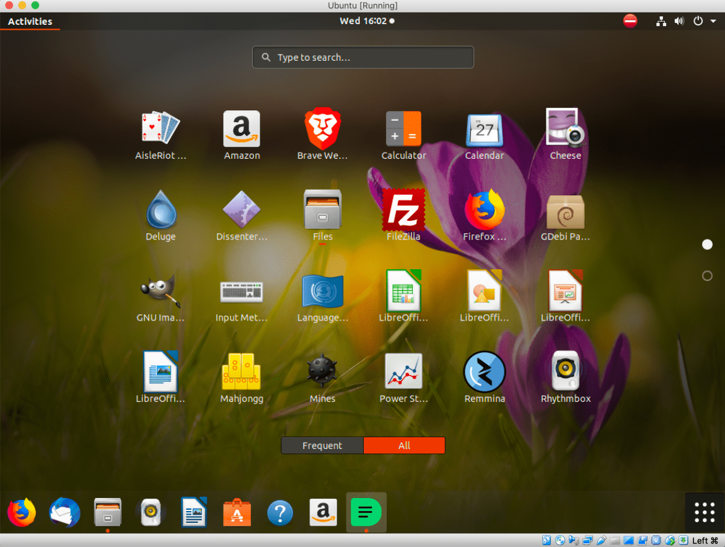The image size is (725, 547).
Task: Open GNU Image Manipulation Program
Action: coord(160,296)
